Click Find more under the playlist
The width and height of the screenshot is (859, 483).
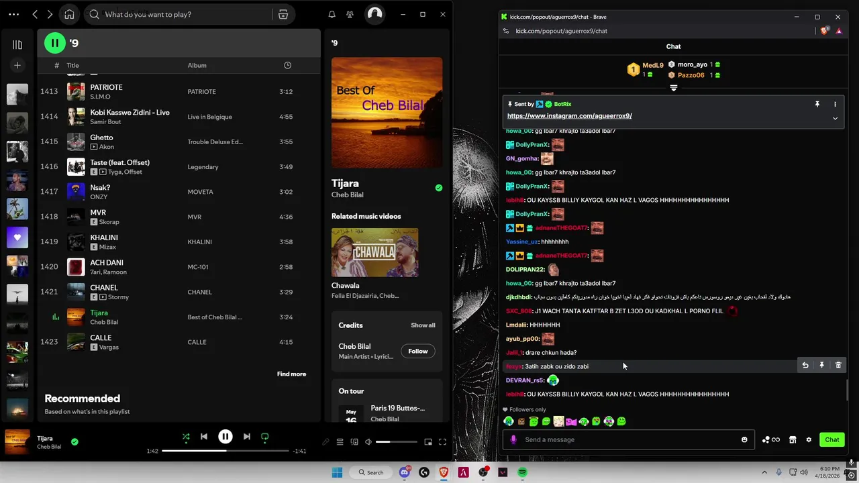[x=291, y=374]
